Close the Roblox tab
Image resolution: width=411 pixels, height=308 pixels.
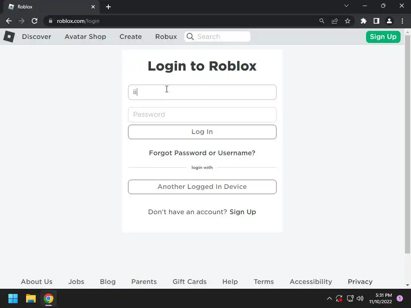click(x=93, y=7)
